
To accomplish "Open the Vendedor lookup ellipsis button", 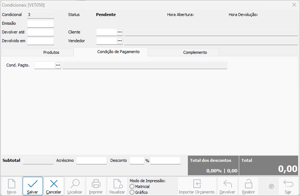I will click(x=120, y=41).
